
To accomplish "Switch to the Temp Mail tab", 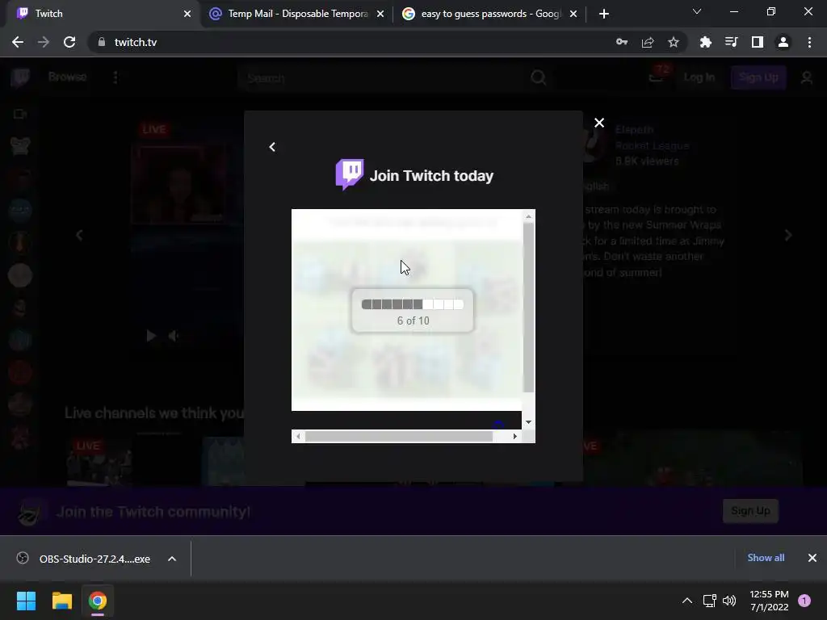I will click(x=296, y=14).
